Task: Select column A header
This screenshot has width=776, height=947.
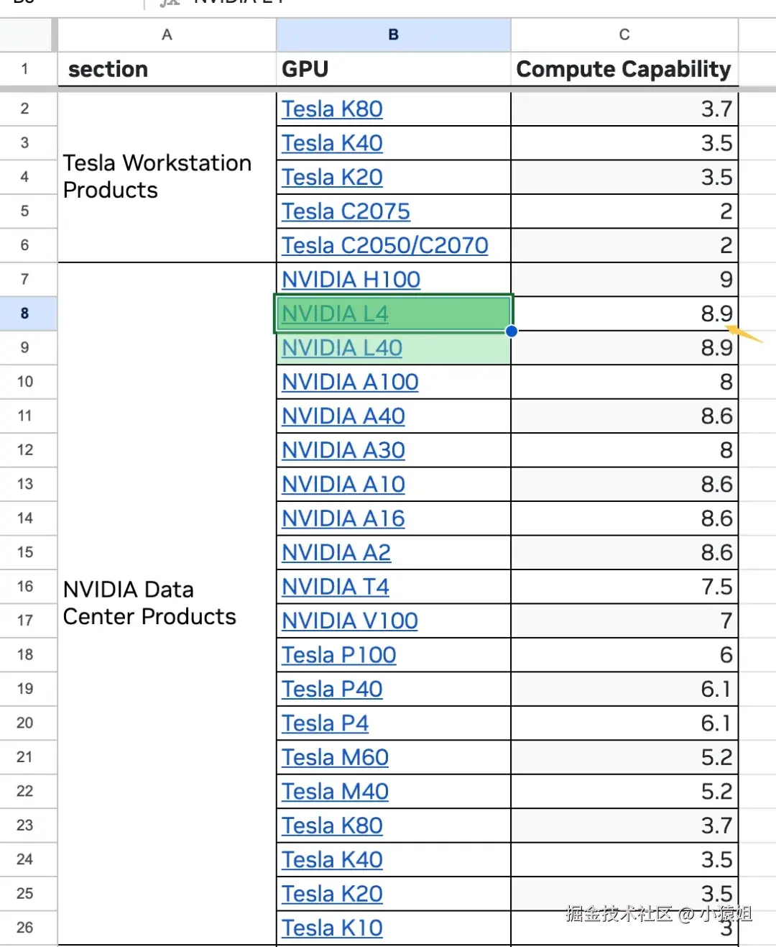Action: point(167,35)
